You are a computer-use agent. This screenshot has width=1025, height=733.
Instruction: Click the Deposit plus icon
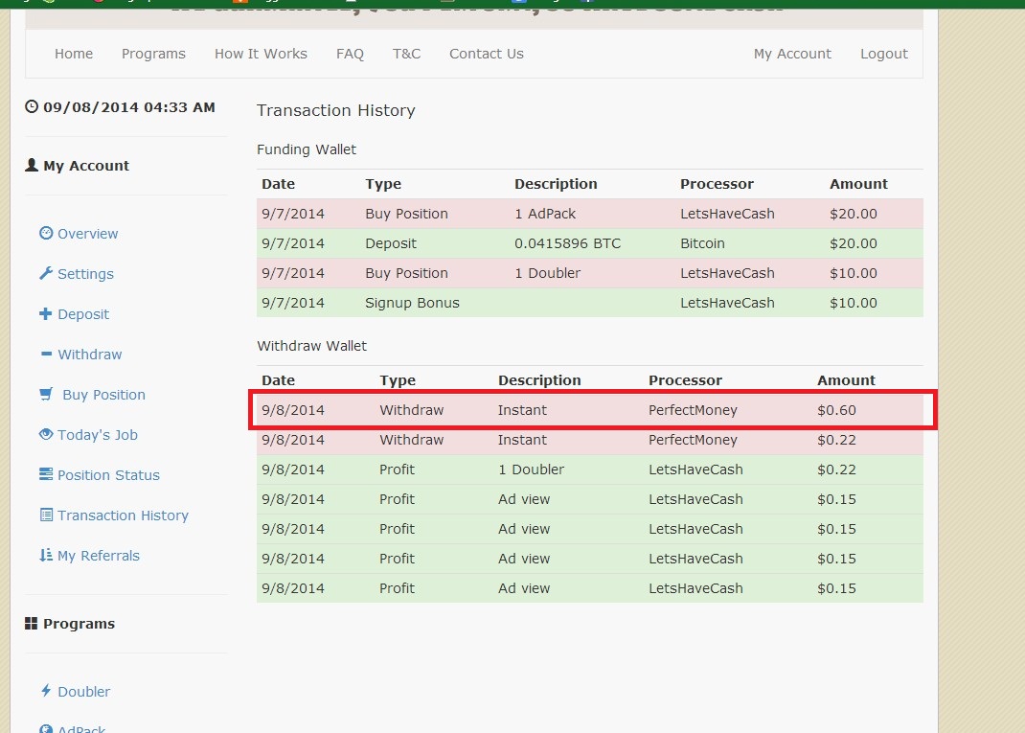[45, 314]
